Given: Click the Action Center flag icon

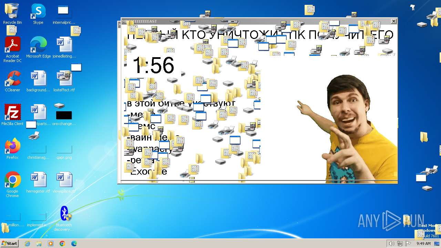Looking at the screenshot, I should point(408,244).
